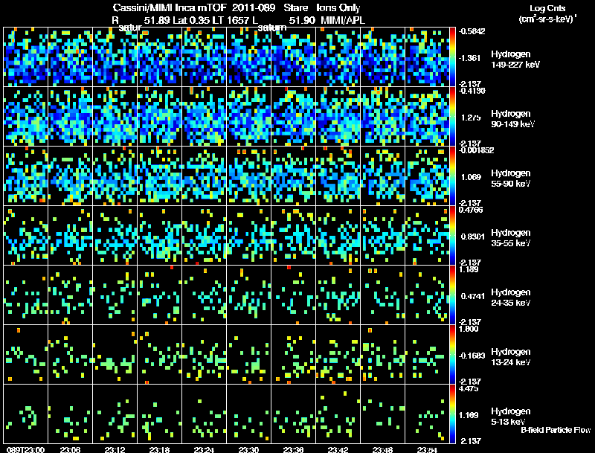Select the '-0.4130' colorbar value

[x=472, y=91]
